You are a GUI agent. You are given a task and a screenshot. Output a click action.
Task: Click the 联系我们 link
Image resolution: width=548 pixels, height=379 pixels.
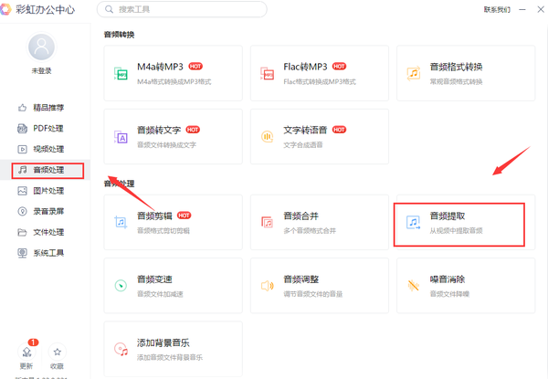[x=496, y=9]
